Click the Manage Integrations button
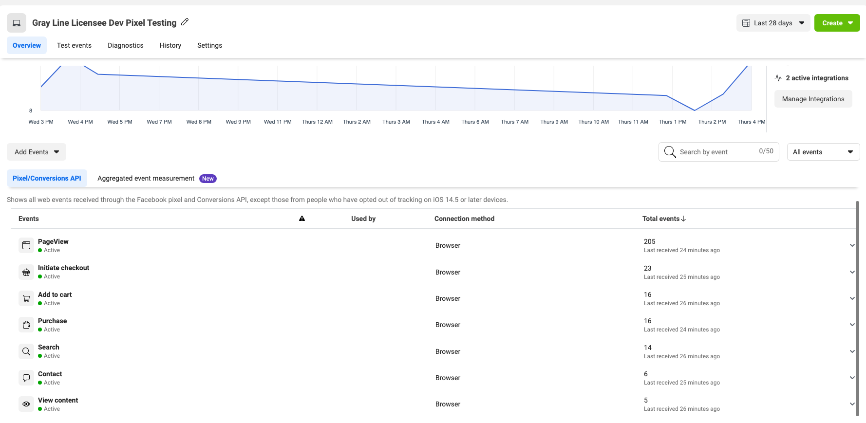The height and width of the screenshot is (423, 866). 813,99
